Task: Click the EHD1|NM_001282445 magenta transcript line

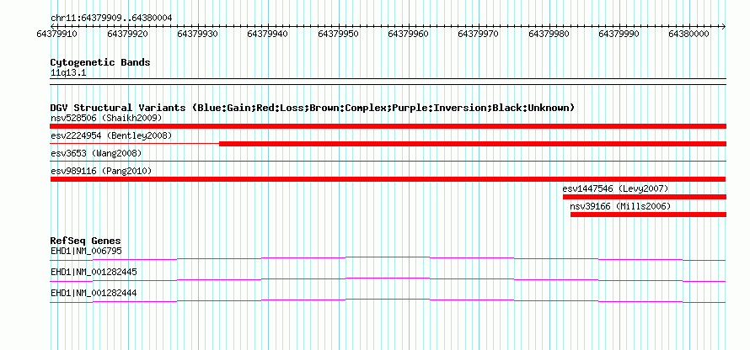Action: [x=388, y=279]
